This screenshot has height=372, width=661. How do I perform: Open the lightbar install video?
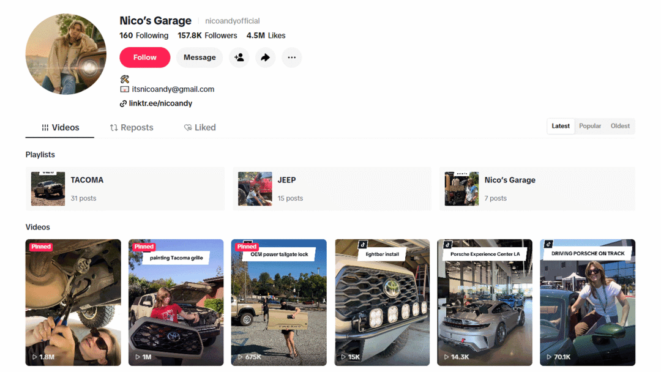pos(382,302)
